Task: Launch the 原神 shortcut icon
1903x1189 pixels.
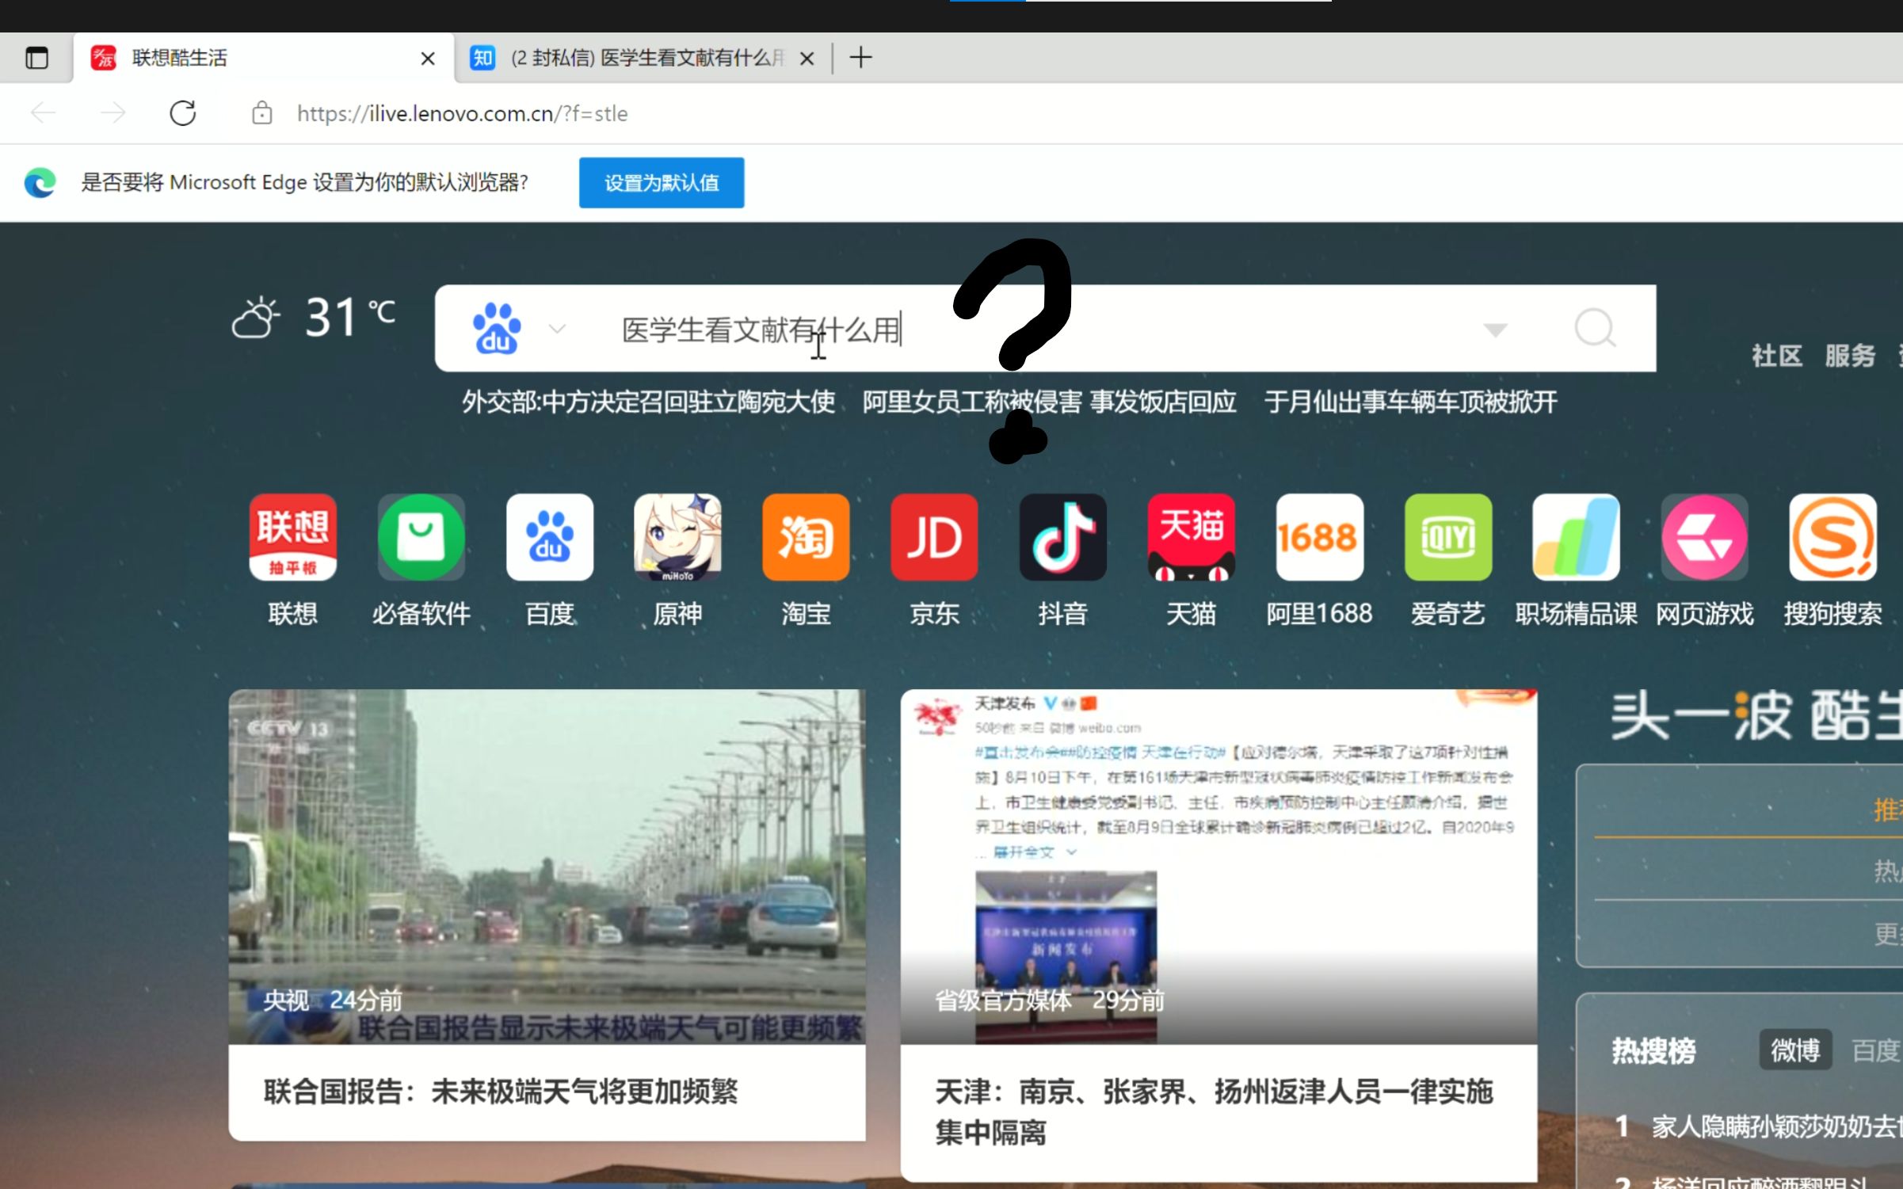Action: 678,537
